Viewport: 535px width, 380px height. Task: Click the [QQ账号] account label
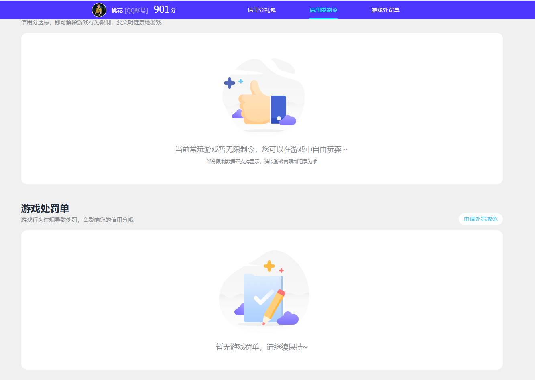[x=136, y=10]
